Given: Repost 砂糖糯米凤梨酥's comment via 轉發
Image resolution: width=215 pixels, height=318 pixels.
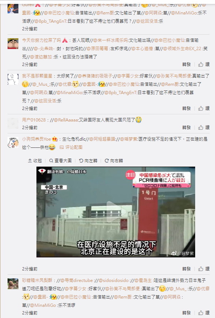Looking at the screenshot, I should pos(187,313).
